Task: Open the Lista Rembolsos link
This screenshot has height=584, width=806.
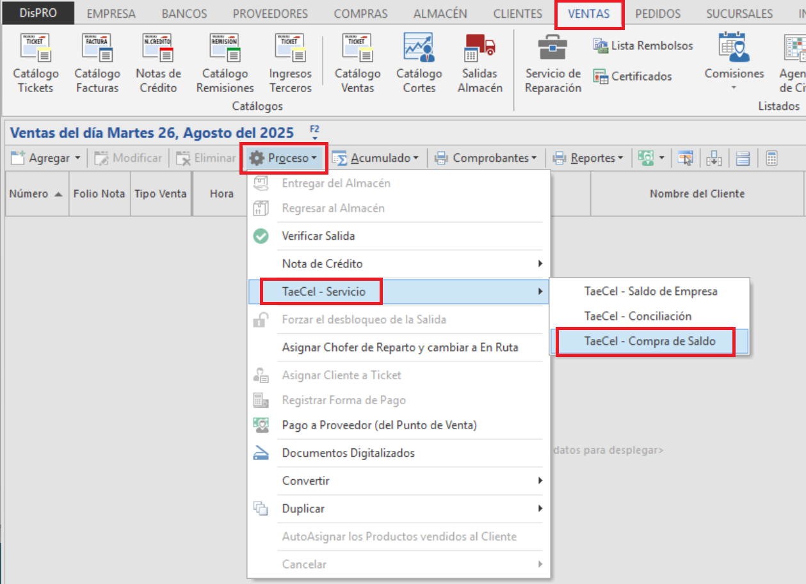Action: (643, 45)
